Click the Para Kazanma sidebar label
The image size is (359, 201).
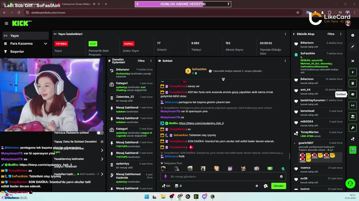tap(21, 44)
